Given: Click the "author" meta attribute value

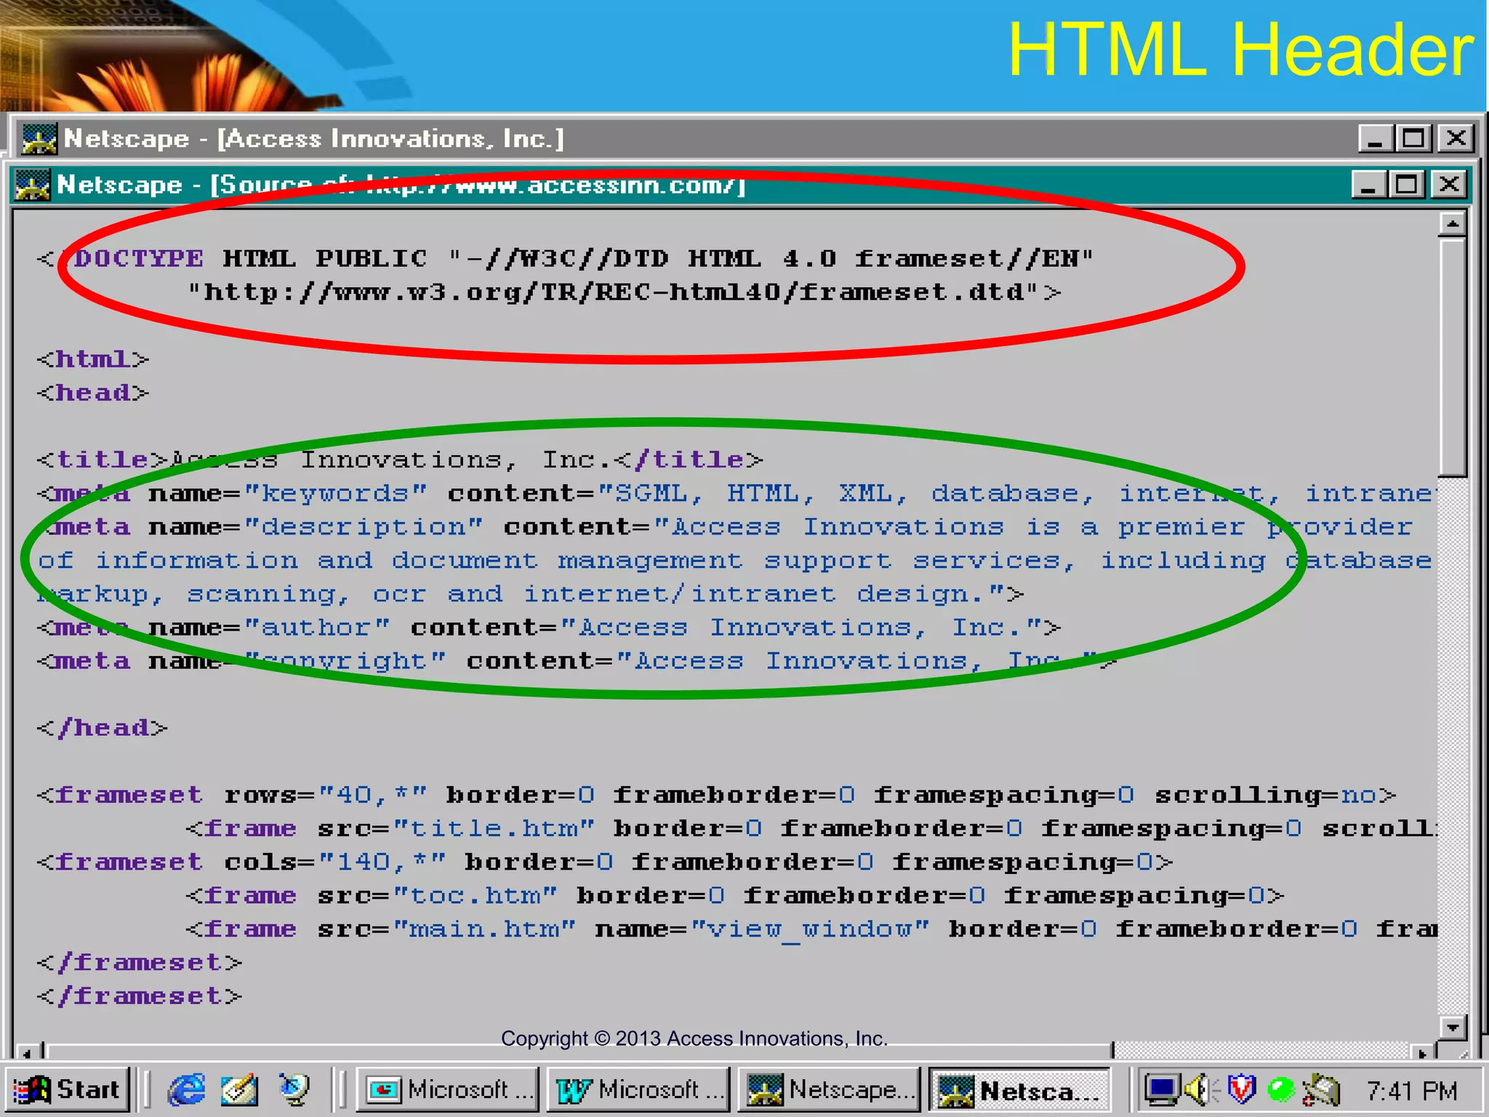Looking at the screenshot, I should (x=317, y=627).
